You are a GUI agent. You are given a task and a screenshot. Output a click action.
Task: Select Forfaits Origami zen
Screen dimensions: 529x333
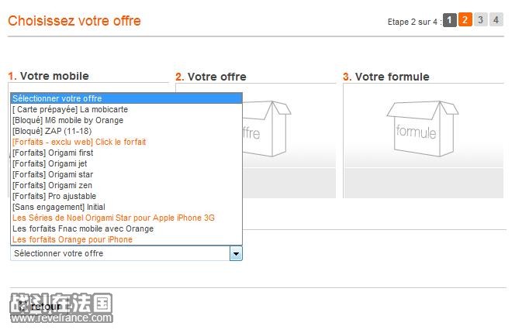pyautogui.click(x=126, y=185)
